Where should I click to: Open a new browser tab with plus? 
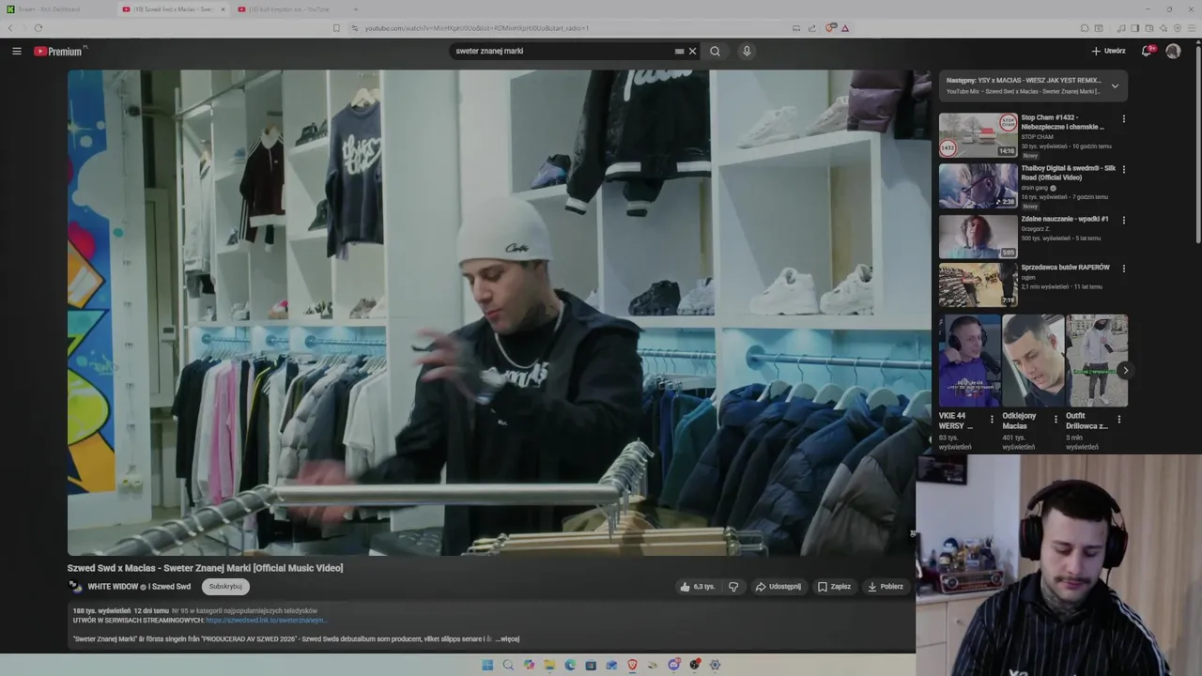coord(356,9)
